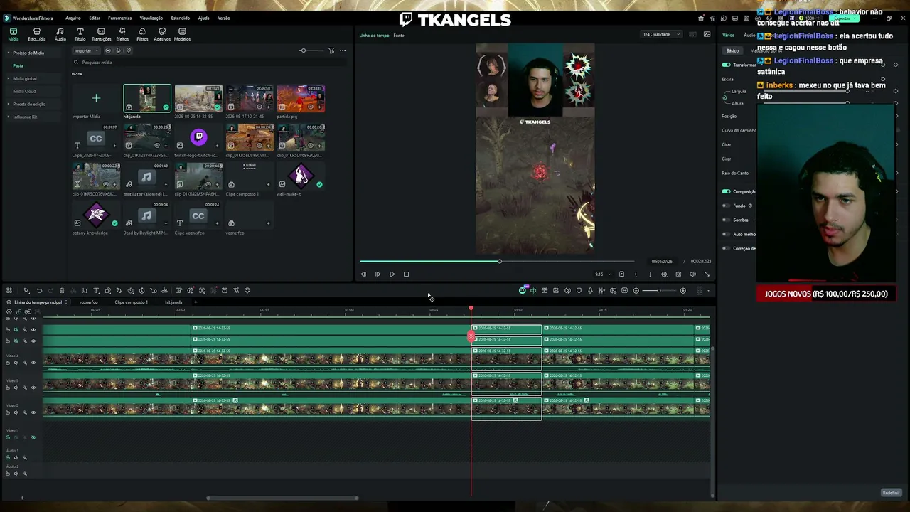Disable the Transformar toggle
The height and width of the screenshot is (512, 910).
point(726,65)
